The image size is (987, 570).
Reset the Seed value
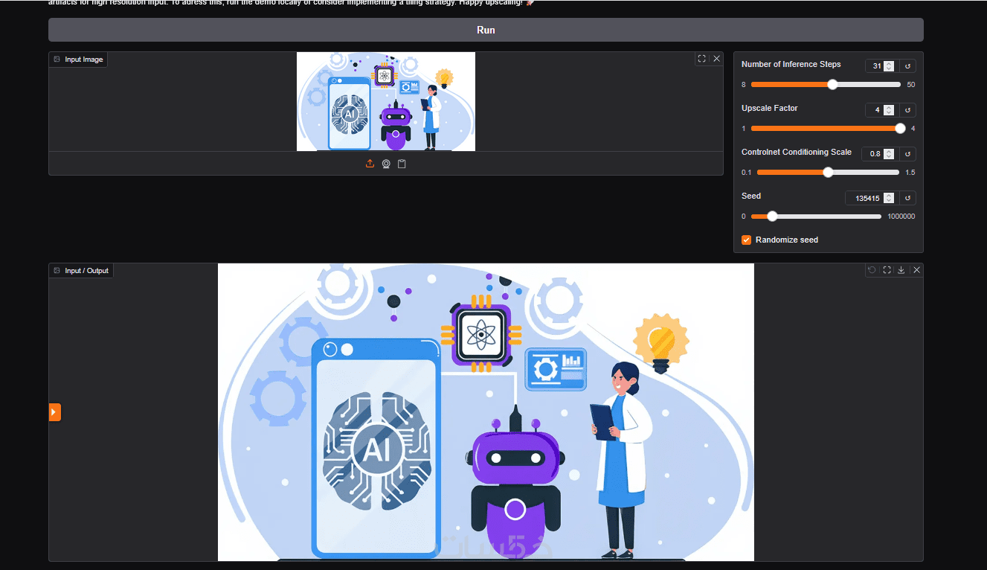click(x=907, y=198)
